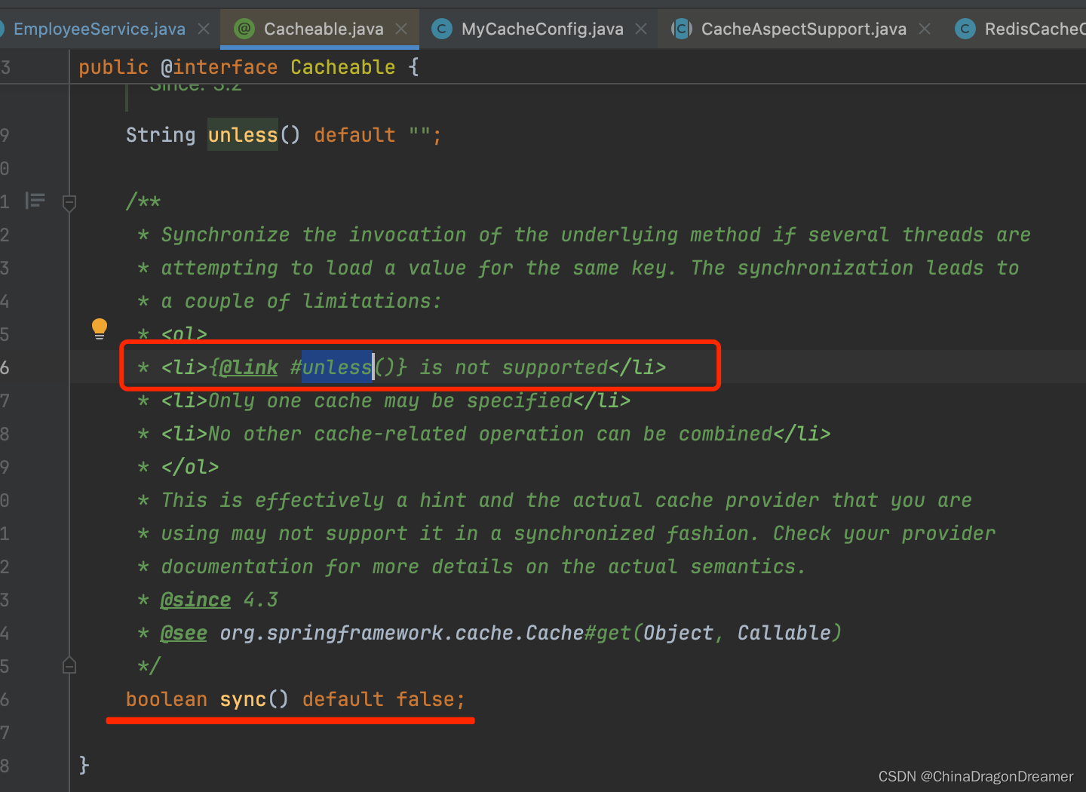Screen dimensions: 1086x792
Task: Toggle rendered Javadoc view gutter icon
Action: pyautogui.click(x=35, y=201)
